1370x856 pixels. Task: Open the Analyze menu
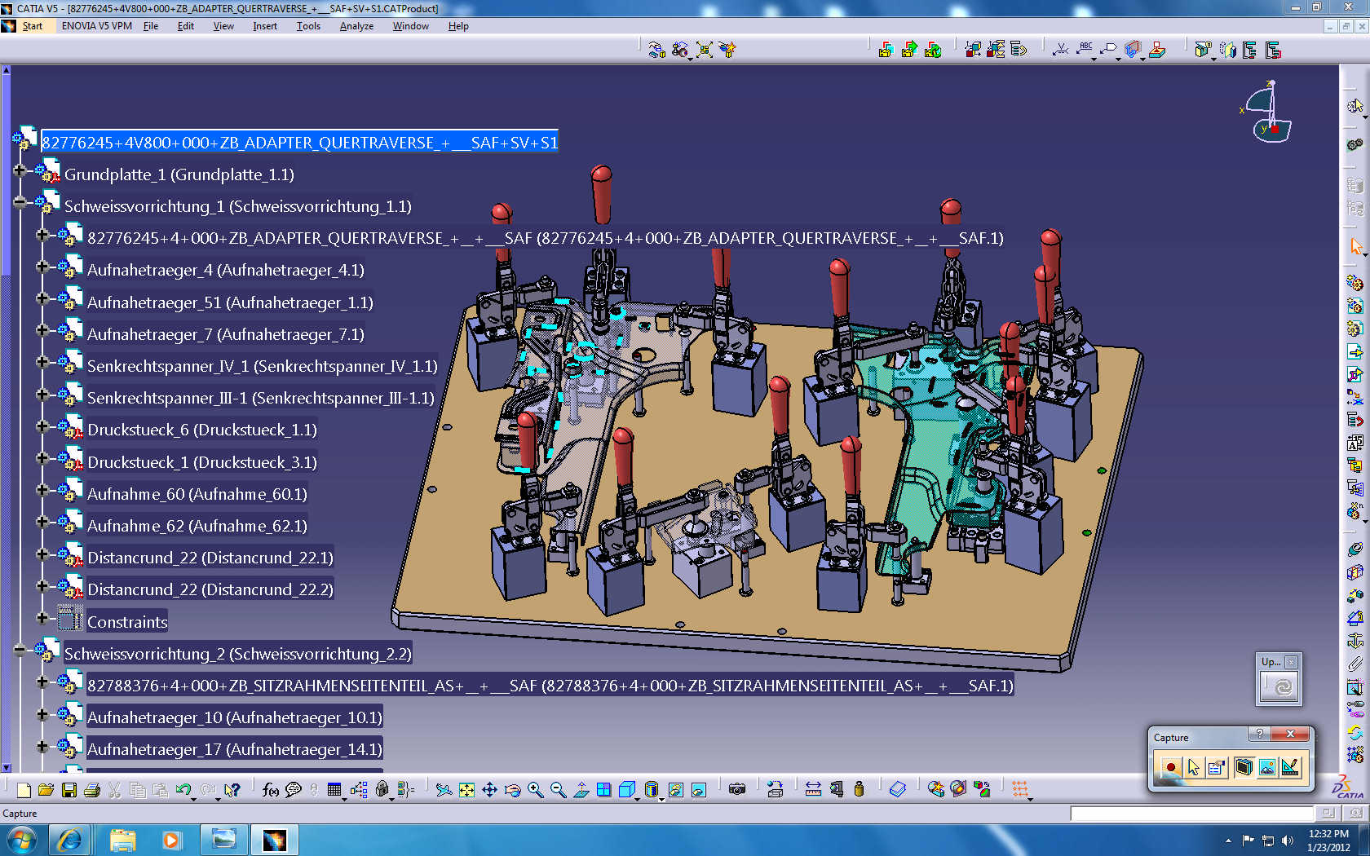356,26
